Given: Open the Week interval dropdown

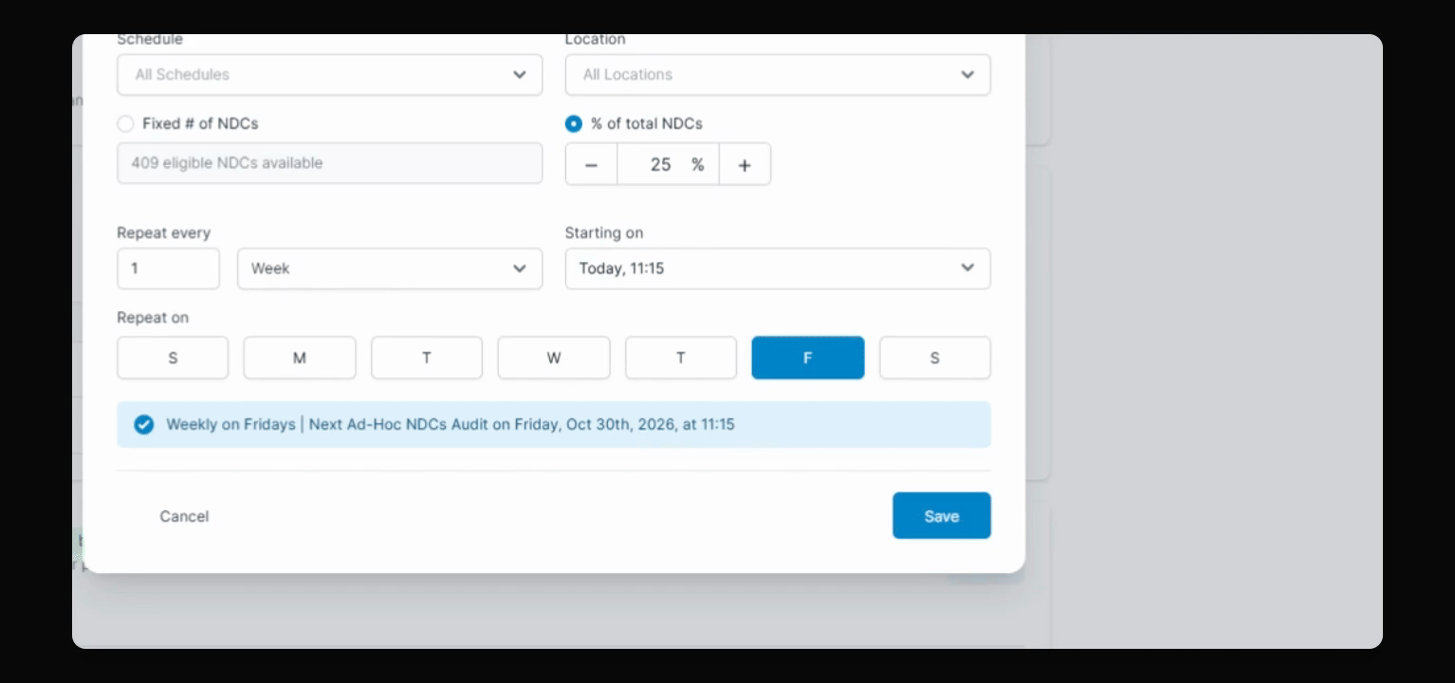Looking at the screenshot, I should pyautogui.click(x=390, y=268).
